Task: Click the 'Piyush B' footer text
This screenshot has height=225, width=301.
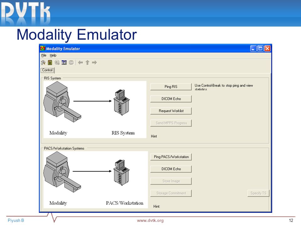Action: (16, 220)
